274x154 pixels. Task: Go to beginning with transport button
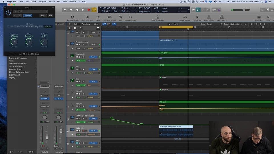pyautogui.click(x=77, y=10)
